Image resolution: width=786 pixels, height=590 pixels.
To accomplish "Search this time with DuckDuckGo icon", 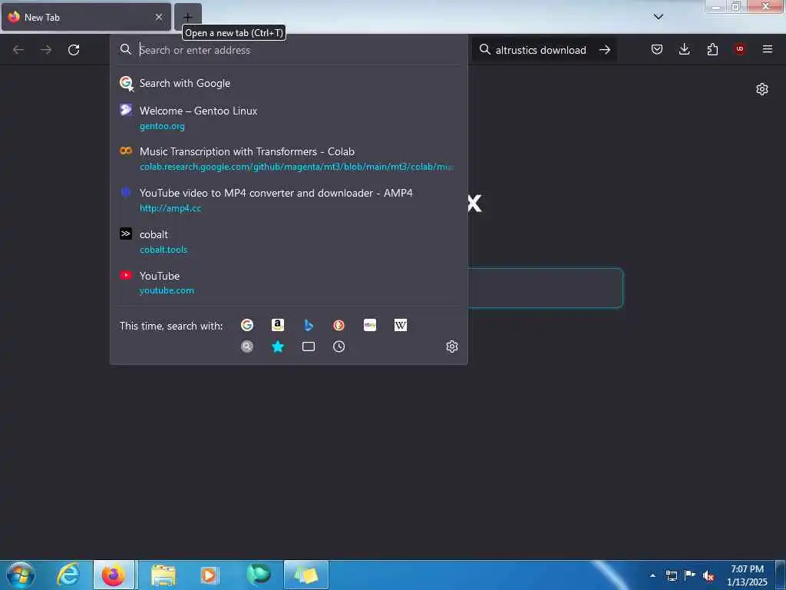I will (339, 325).
